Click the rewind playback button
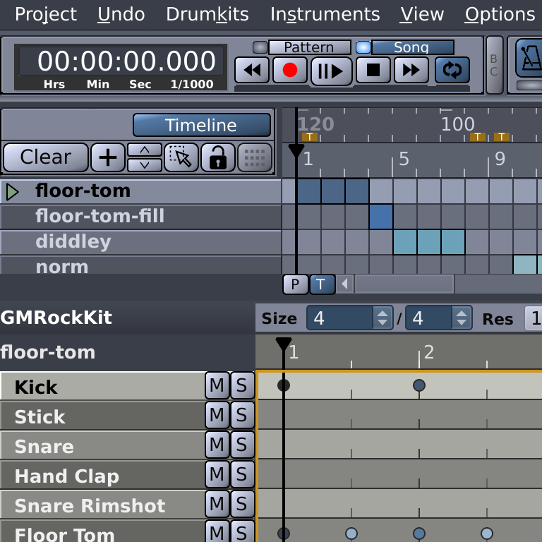This screenshot has width=542, height=542. (252, 71)
